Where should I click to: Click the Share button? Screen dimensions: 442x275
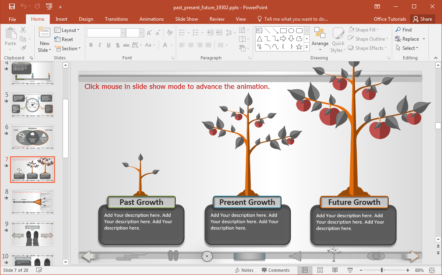pyautogui.click(x=422, y=19)
